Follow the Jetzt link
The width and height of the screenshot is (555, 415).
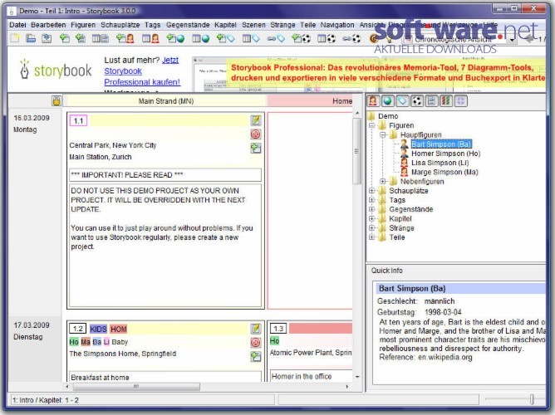click(x=170, y=60)
